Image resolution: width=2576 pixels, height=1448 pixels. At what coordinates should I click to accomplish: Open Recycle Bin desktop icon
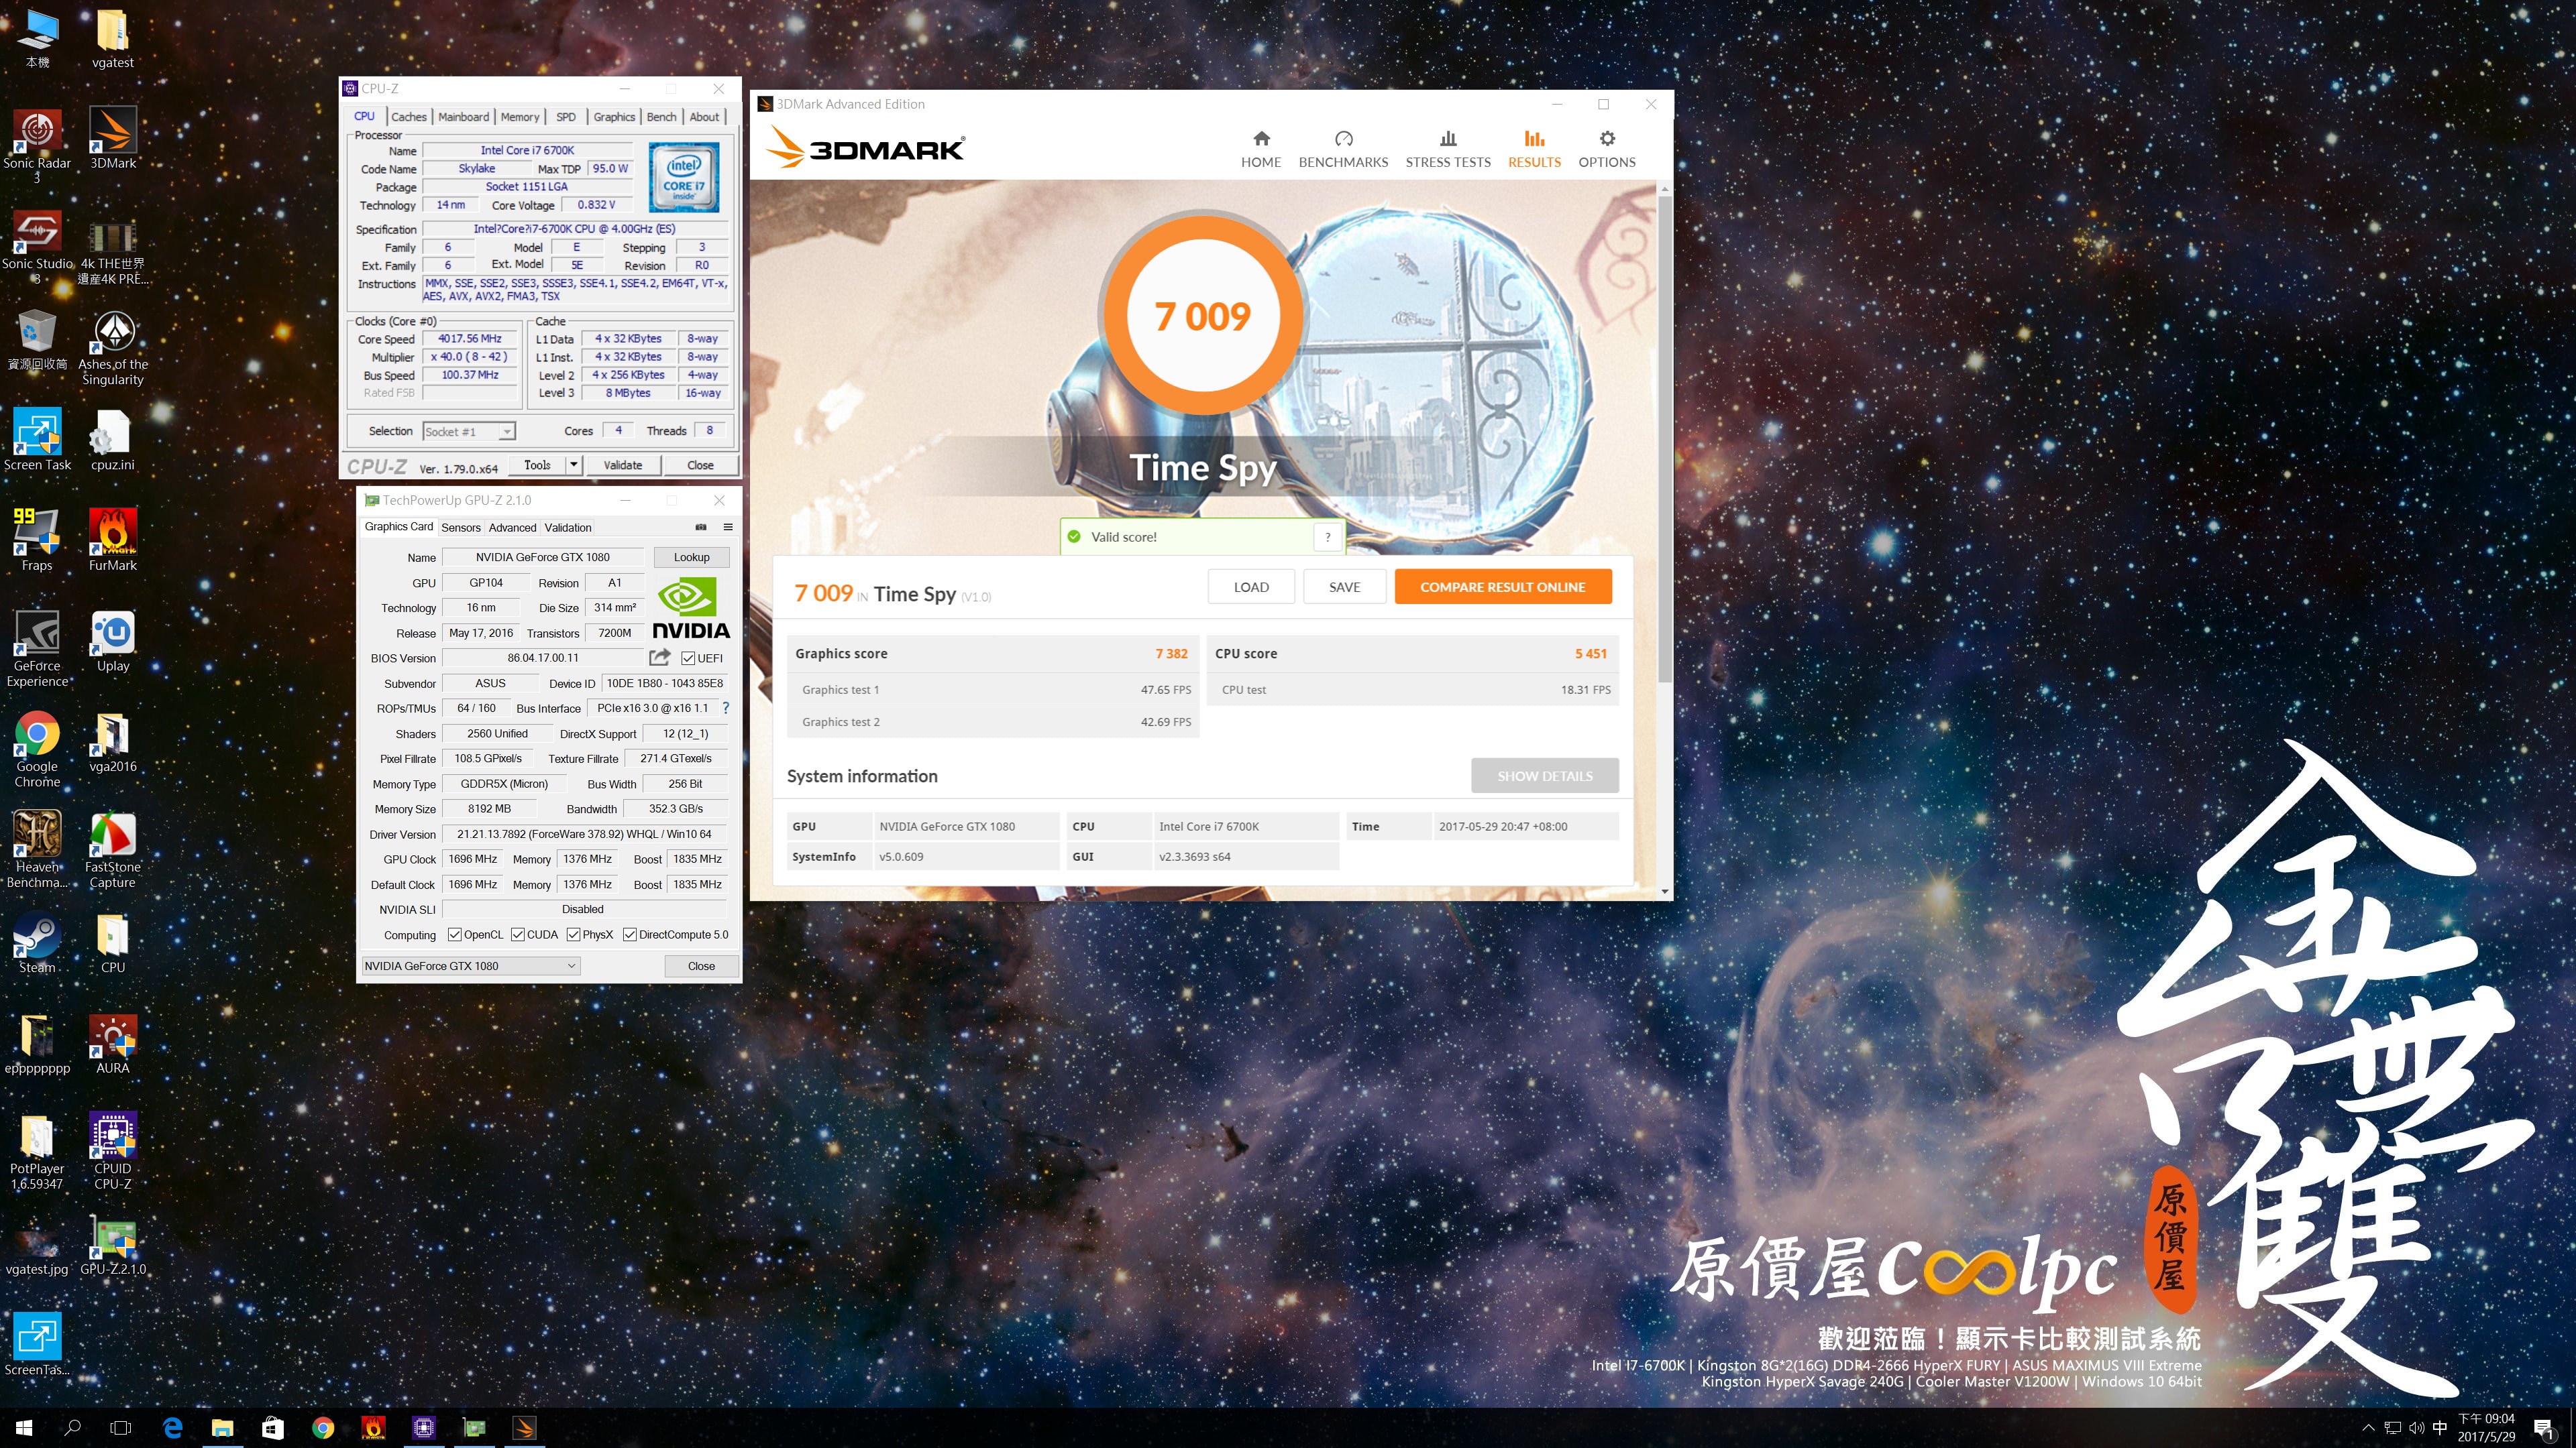[37, 340]
